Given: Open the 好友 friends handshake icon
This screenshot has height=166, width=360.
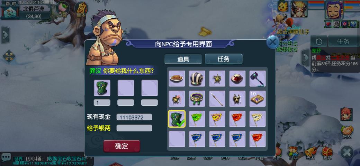Looking at the screenshot, I should (x=347, y=132).
